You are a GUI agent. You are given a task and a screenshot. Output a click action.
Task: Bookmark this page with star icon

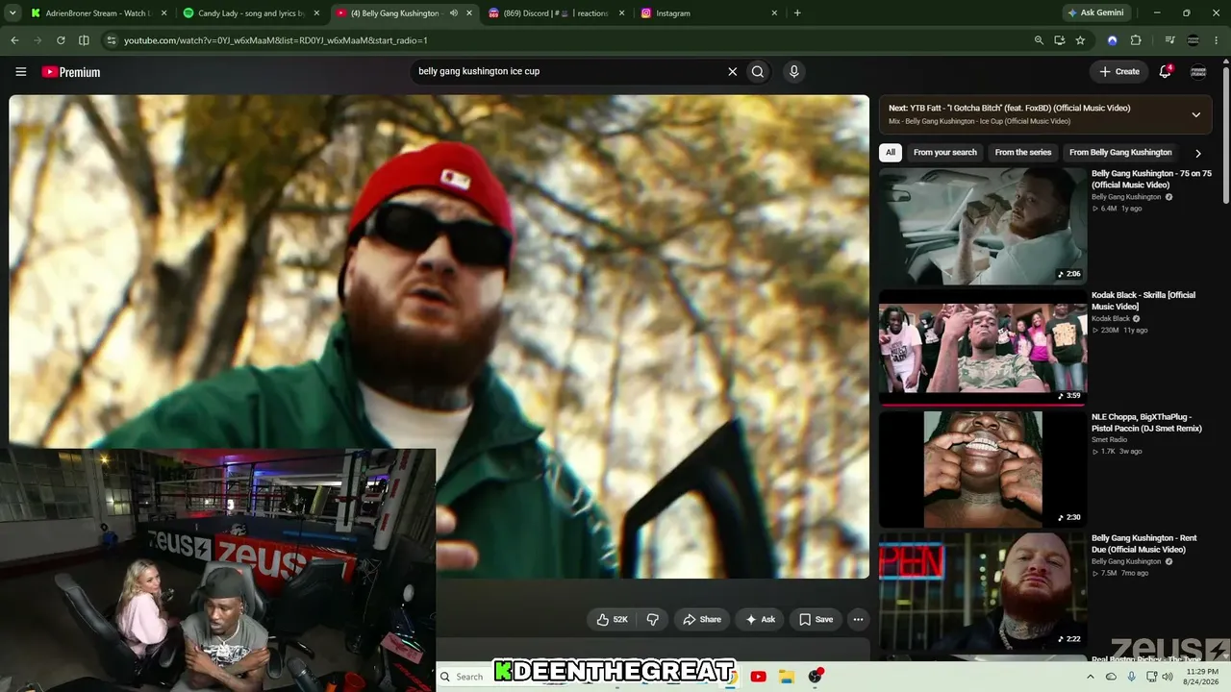pyautogui.click(x=1080, y=40)
